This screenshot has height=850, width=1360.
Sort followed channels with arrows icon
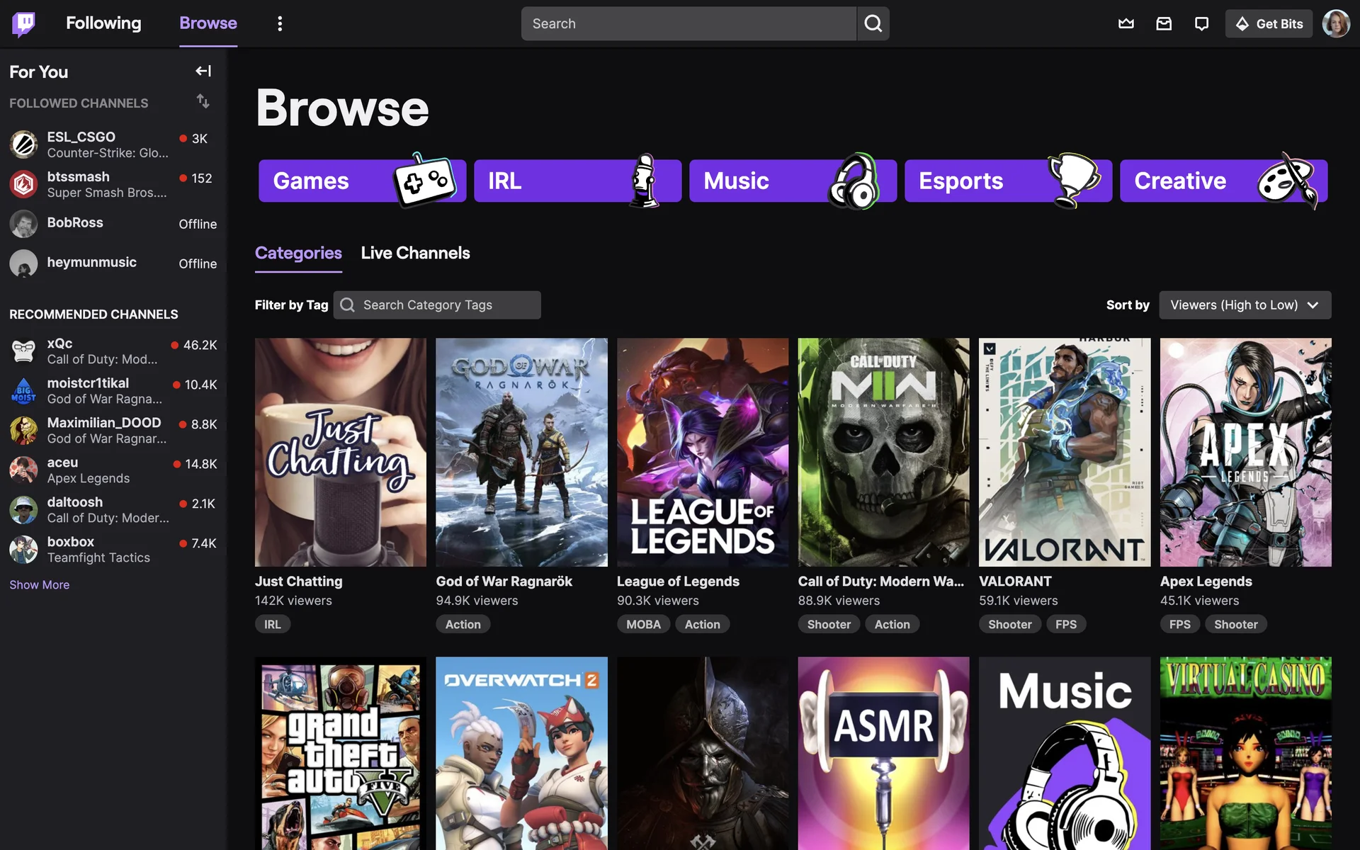[203, 101]
